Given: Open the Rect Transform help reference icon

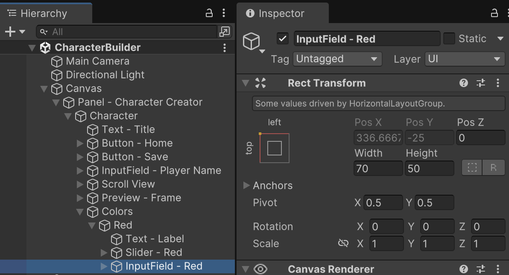Looking at the screenshot, I should tap(464, 83).
